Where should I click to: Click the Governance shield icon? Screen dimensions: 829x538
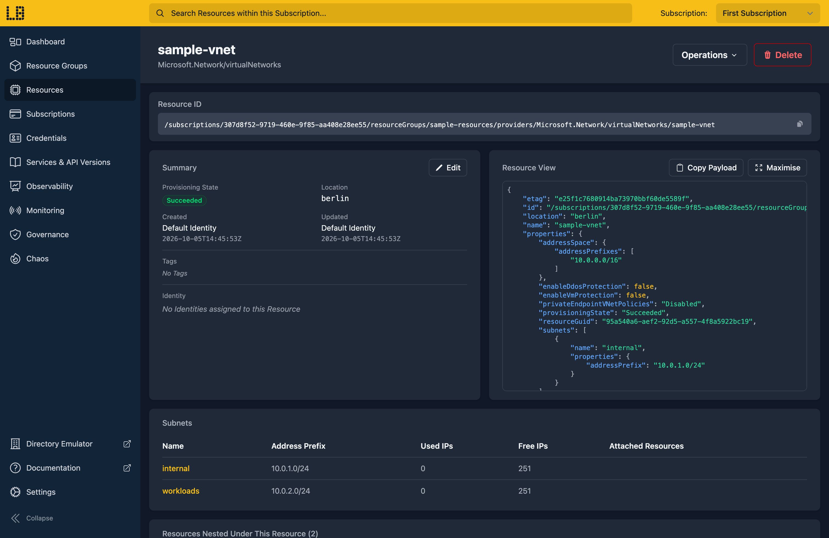tap(15, 234)
